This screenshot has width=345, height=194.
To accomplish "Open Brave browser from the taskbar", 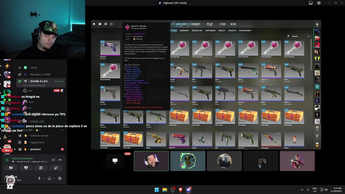I will coord(181,190).
